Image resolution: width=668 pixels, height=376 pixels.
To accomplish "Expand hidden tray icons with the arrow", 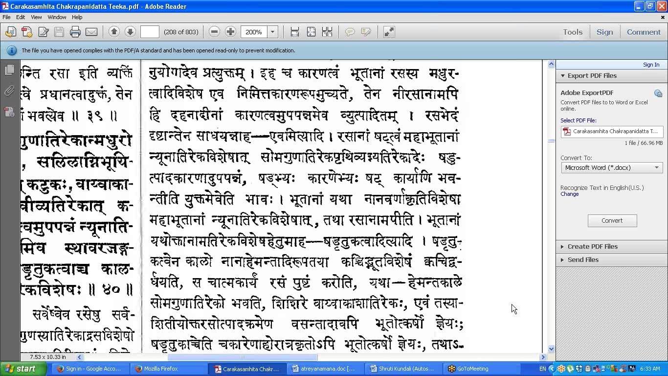I will pyautogui.click(x=552, y=369).
